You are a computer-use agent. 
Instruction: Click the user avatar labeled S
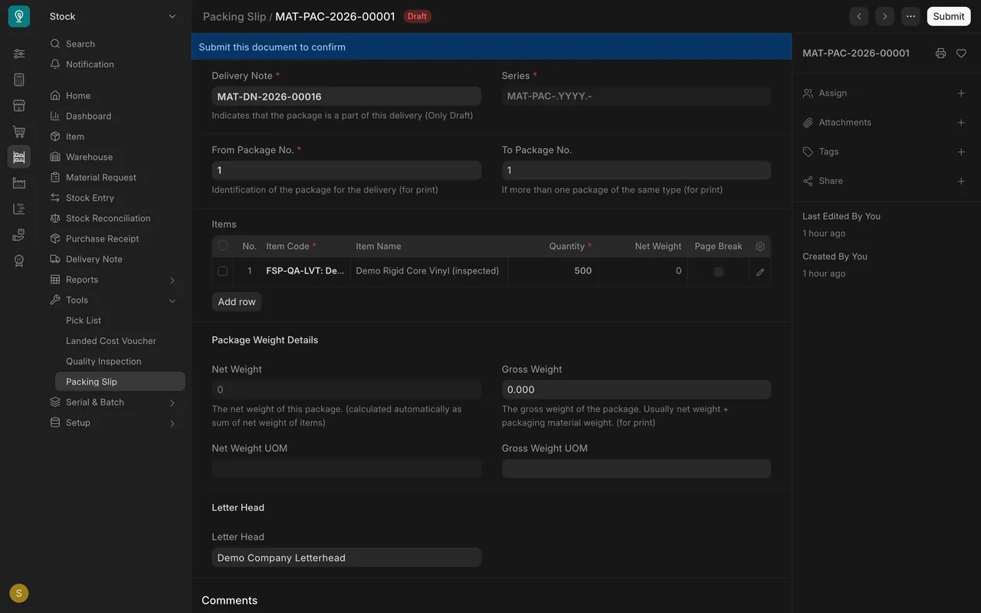(19, 593)
